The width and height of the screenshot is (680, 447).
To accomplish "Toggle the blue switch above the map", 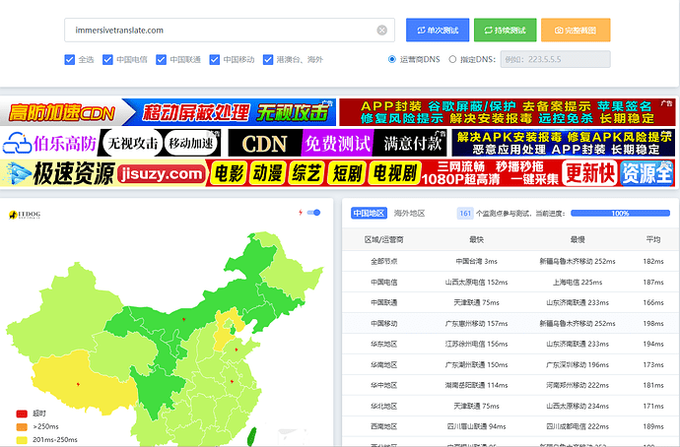I will 313,213.
